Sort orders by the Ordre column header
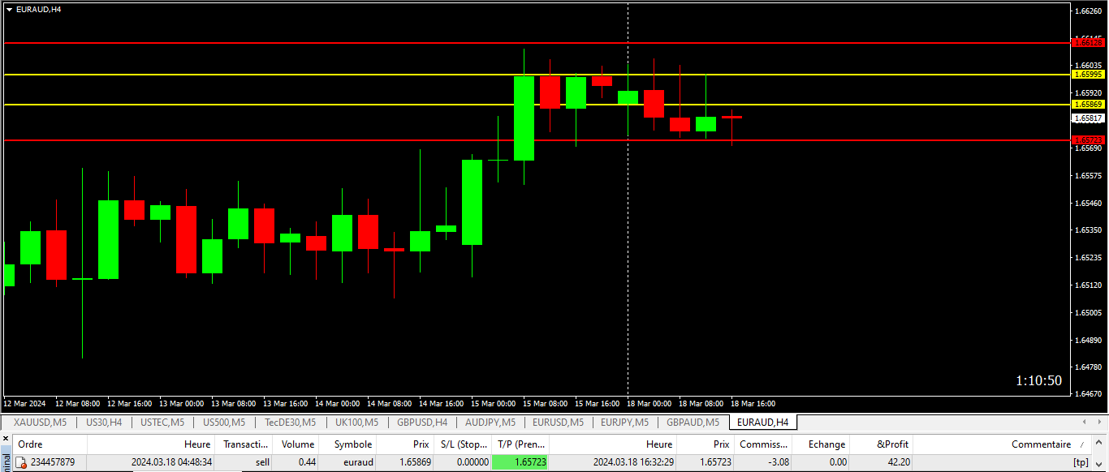 pos(50,444)
